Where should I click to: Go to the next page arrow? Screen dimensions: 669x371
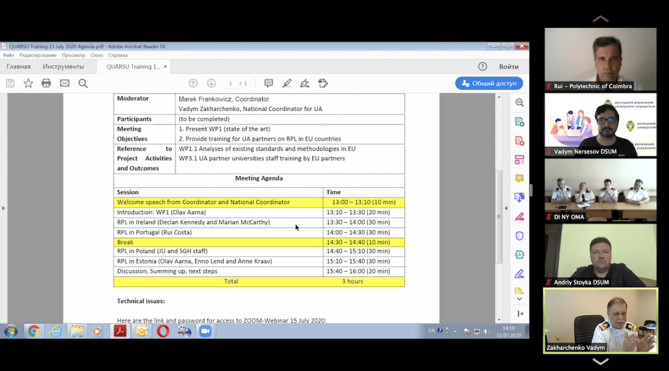tap(211, 83)
